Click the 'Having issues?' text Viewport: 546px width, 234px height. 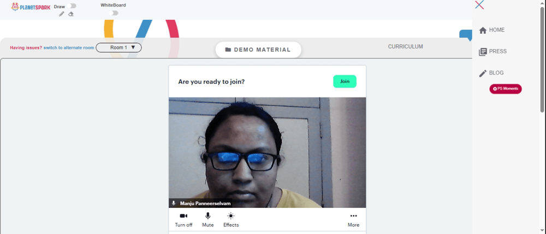click(26, 47)
